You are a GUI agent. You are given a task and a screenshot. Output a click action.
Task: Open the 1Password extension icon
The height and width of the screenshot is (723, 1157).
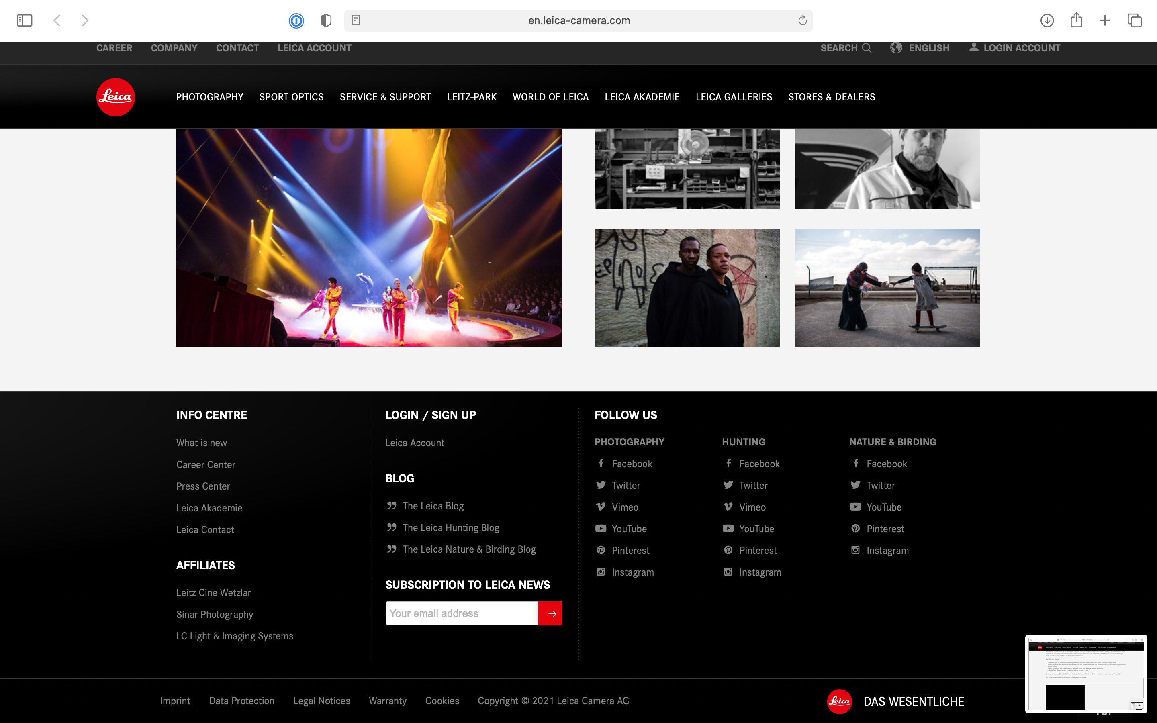296,20
